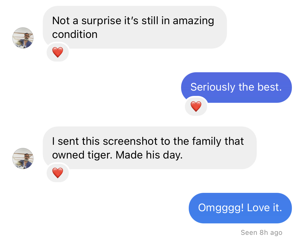This screenshot has width=298, height=244.
Task: Click the word "best." in the blue bubble
Action: pyautogui.click(x=269, y=87)
